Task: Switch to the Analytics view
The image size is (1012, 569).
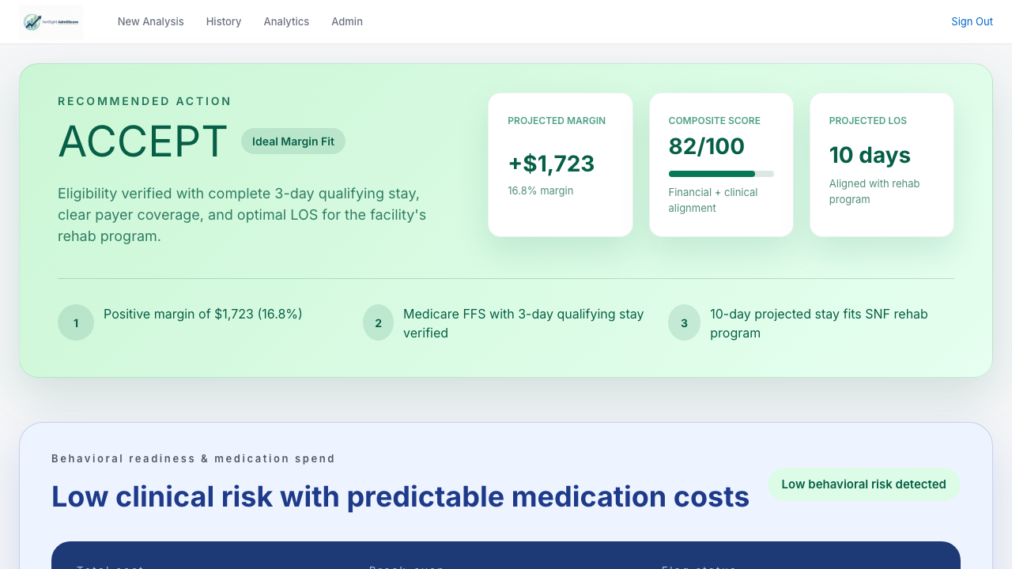Action: pos(286,21)
